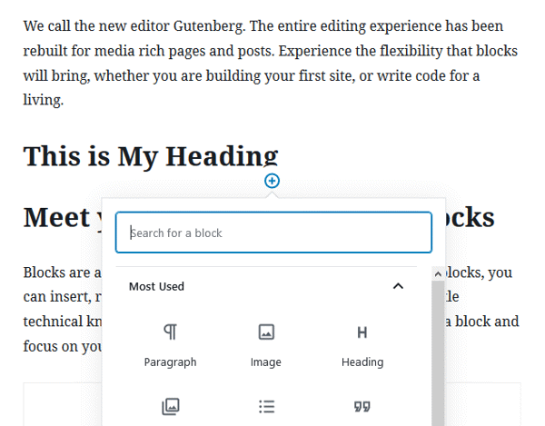
Task: Click the scrollbar up arrow
Action: [x=438, y=273]
